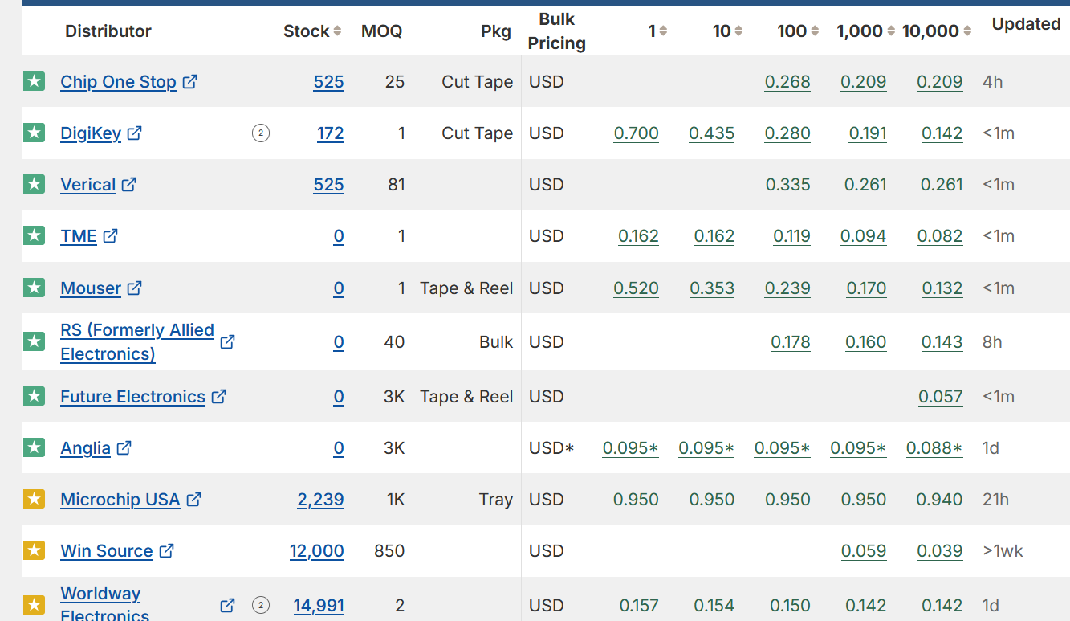Click 'Tray' package cell in Microchip row

[496, 500]
